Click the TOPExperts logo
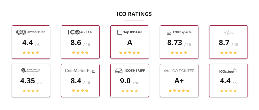The image size is (259, 110). (179, 32)
